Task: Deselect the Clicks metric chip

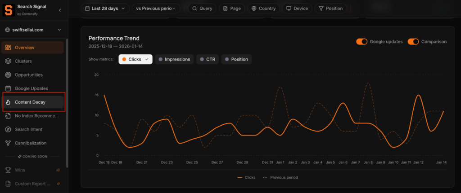Action: 135,59
